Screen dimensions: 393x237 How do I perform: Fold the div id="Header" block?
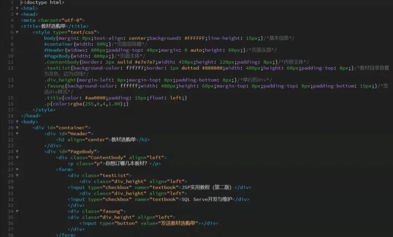pyautogui.click(x=17, y=134)
